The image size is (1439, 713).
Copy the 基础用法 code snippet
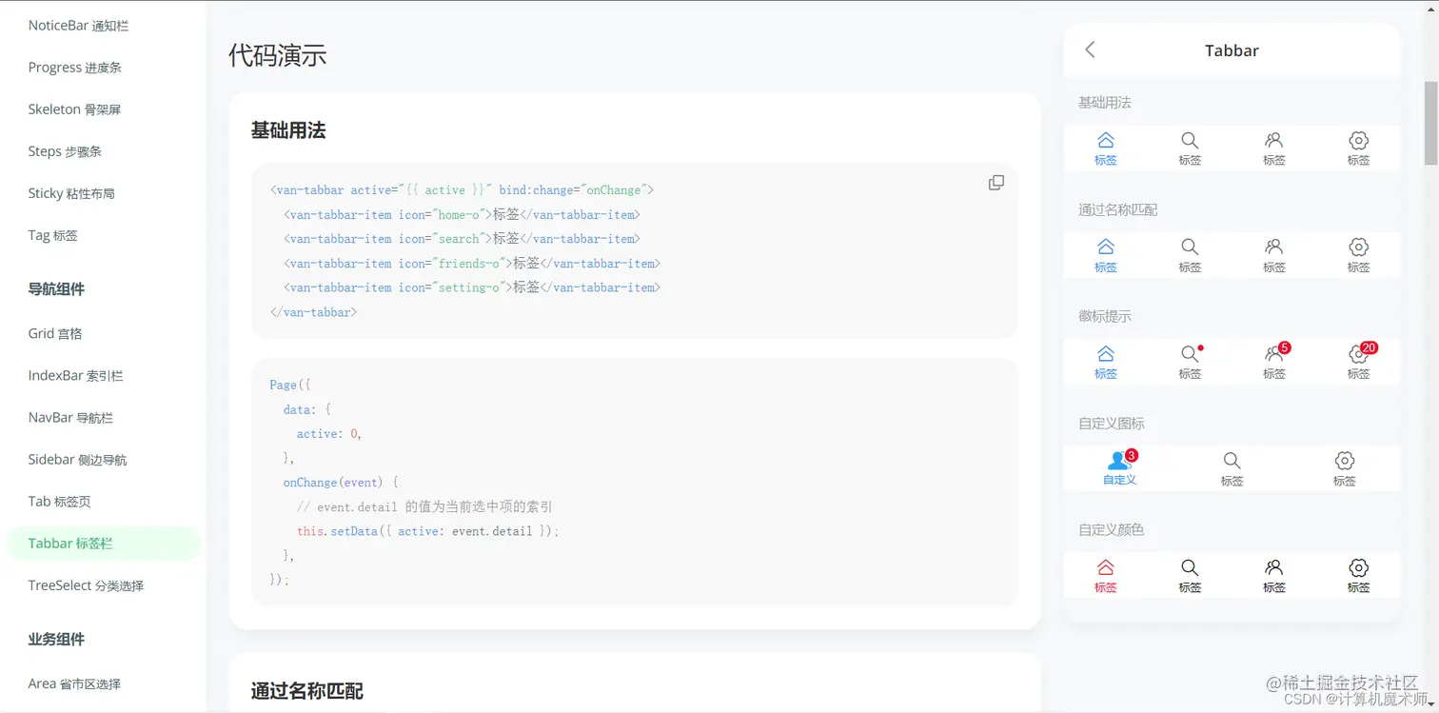click(996, 183)
